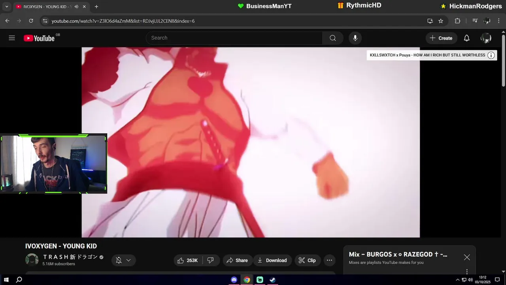Click the IVOXYGEN - YOUNG KID video title
This screenshot has height=285, width=506.
61,246
